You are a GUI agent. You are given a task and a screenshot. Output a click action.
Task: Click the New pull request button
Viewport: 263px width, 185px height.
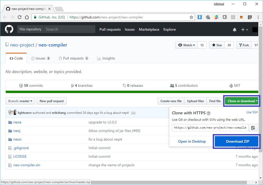[x=52, y=101]
